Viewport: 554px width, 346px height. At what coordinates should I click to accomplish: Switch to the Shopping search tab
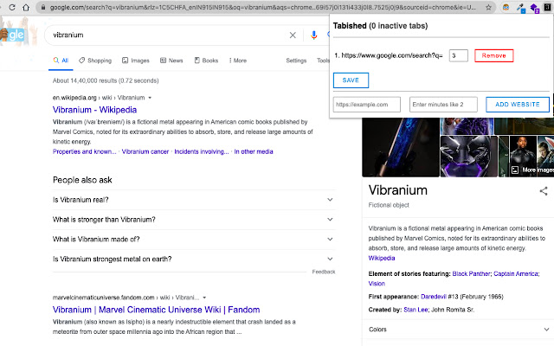(x=95, y=61)
